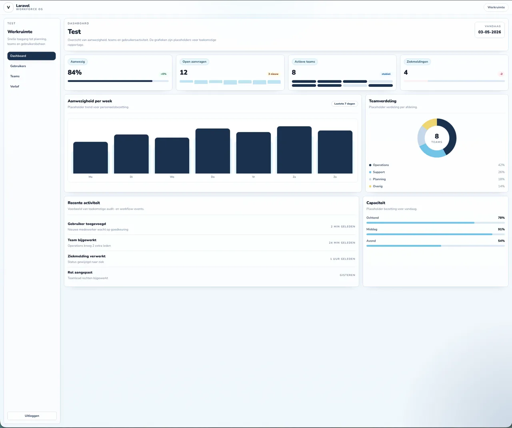Viewport: 512px width, 428px height.
Task: Click the Actieve teams badge
Action: tap(305, 62)
